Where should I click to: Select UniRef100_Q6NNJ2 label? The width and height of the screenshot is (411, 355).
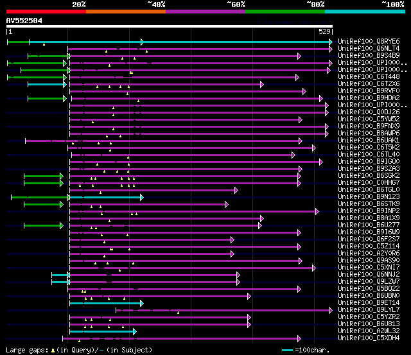369,275
